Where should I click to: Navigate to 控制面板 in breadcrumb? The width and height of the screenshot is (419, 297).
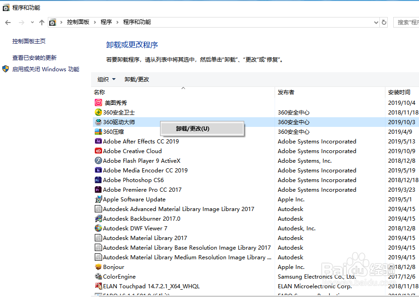(x=78, y=22)
